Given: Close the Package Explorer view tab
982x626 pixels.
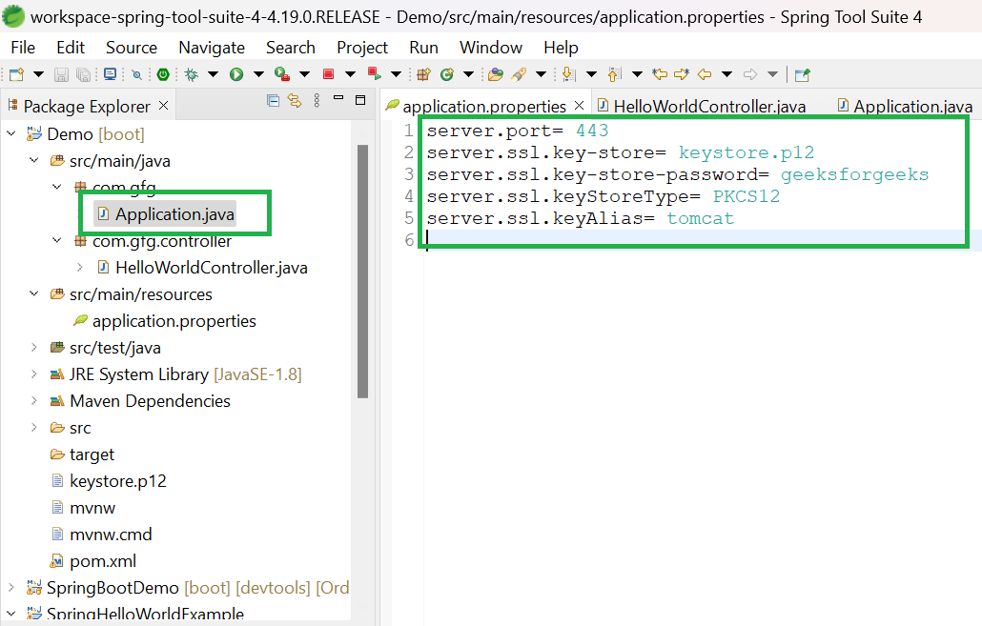Looking at the screenshot, I should [163, 105].
